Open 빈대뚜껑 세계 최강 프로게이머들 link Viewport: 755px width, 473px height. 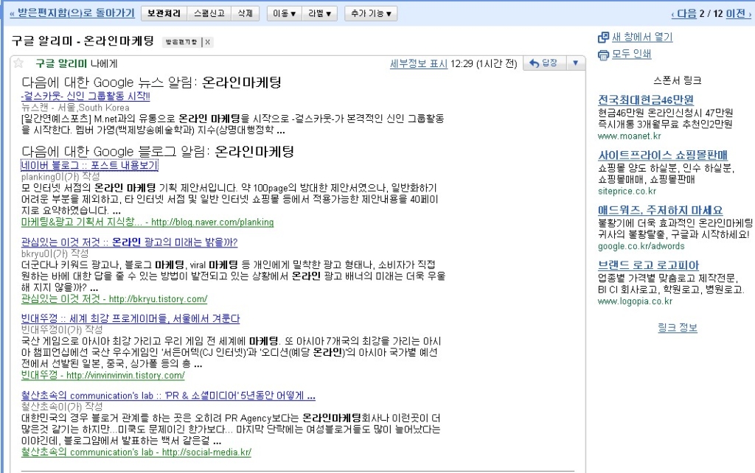pos(131,318)
